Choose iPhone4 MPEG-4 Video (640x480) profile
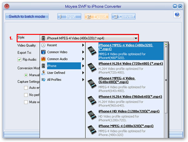This screenshot has width=188, height=142. pos(125,85)
